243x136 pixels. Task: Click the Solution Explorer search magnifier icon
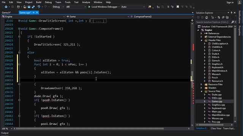coord(233,22)
